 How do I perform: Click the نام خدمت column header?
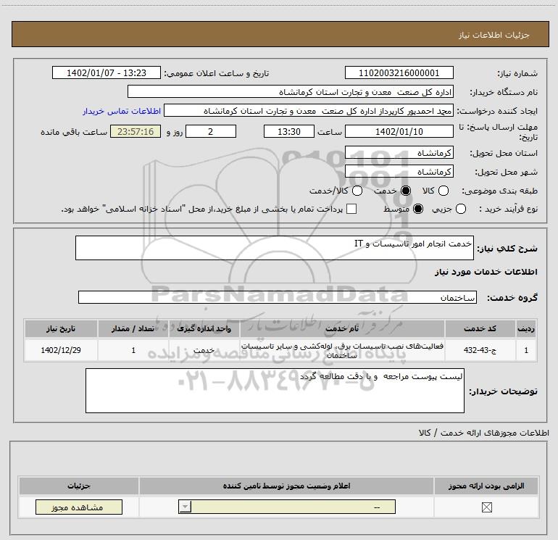[x=342, y=328]
